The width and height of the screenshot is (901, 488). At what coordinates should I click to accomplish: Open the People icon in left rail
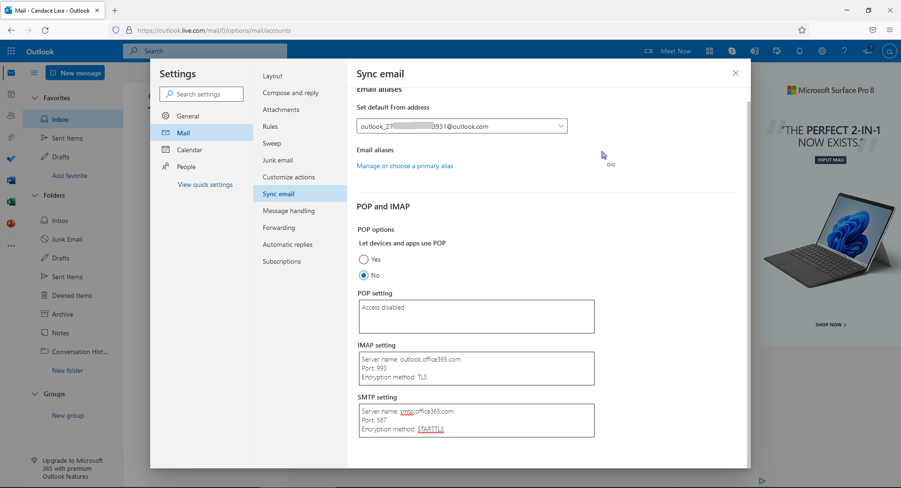coord(11,116)
